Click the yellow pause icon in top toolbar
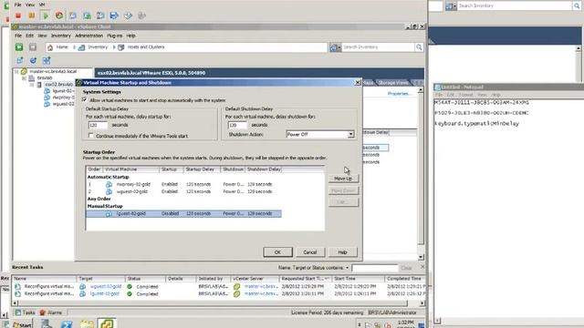Screen dimensions: 584x328 32,15
